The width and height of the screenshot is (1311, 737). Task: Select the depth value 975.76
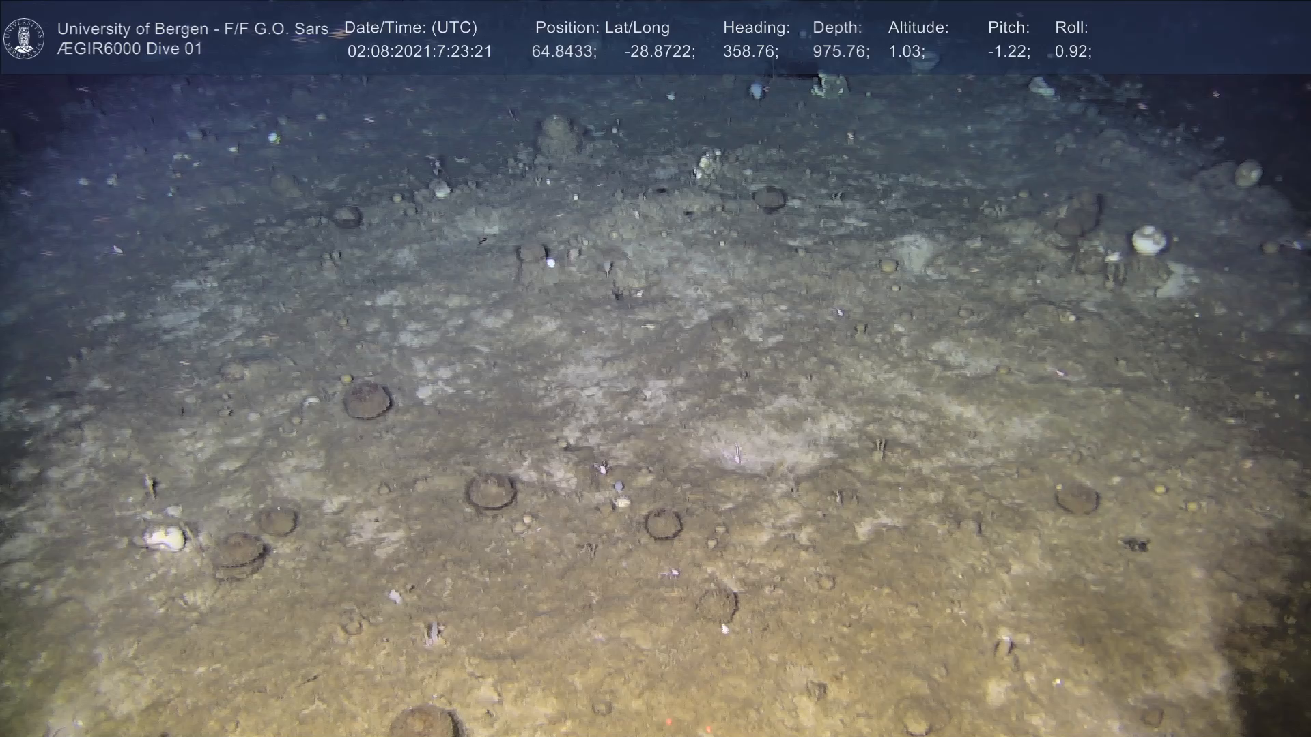(841, 52)
